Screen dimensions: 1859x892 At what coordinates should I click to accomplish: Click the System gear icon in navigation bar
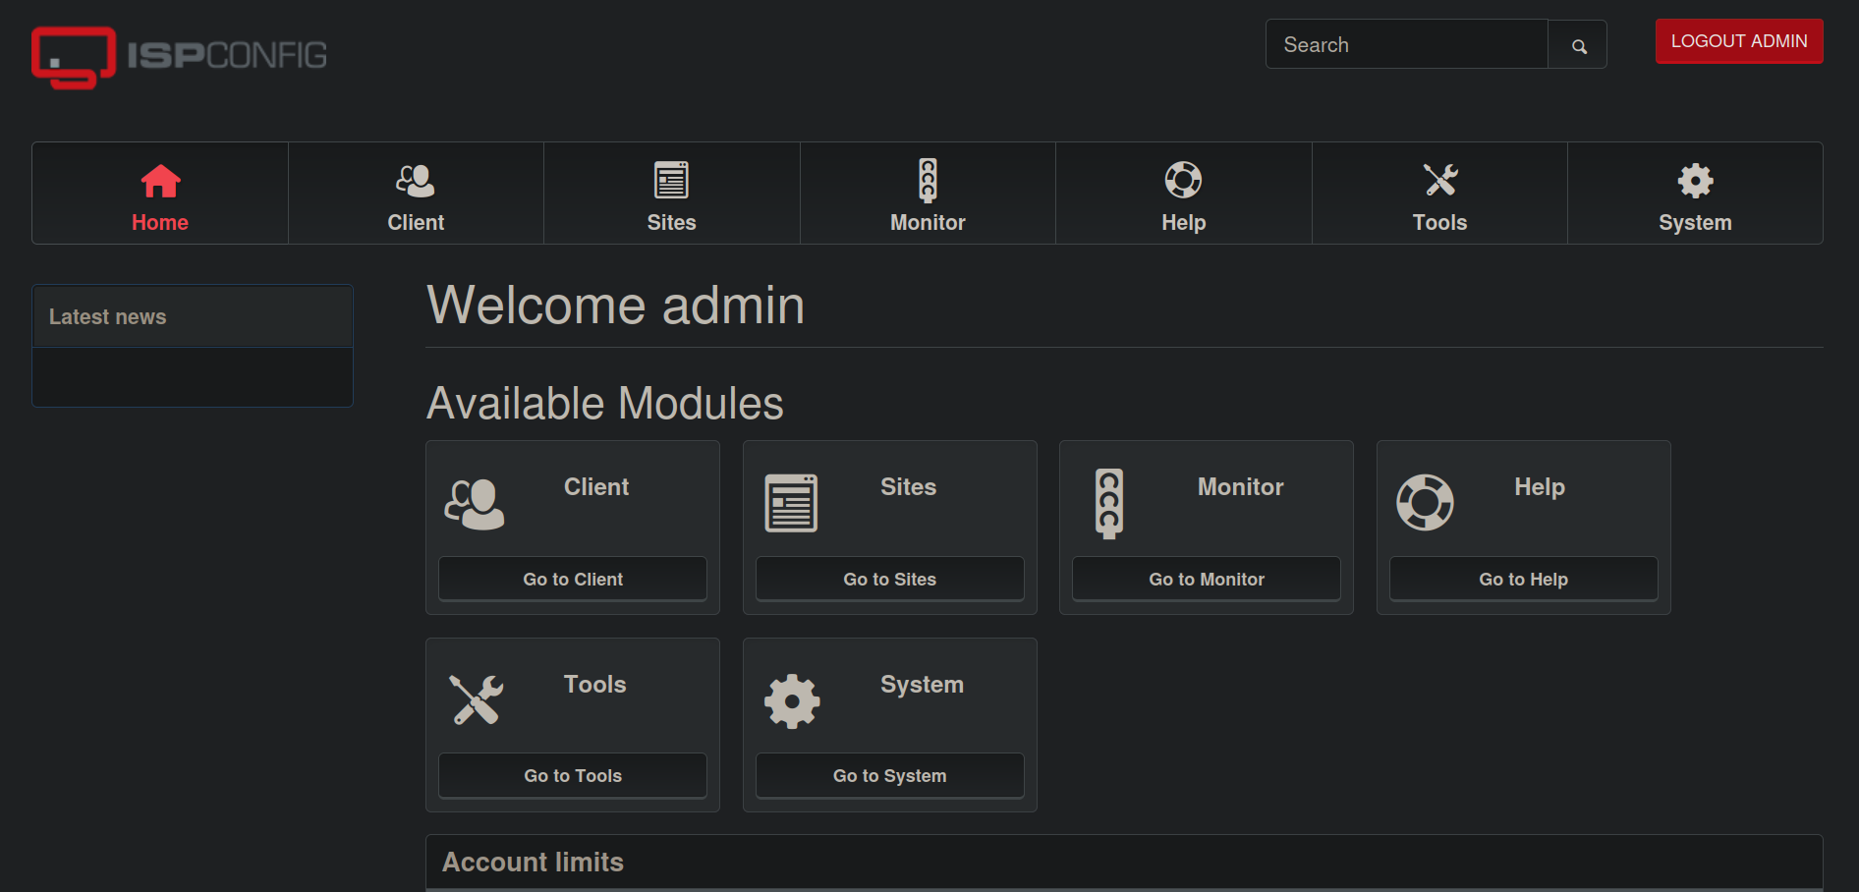(1696, 181)
